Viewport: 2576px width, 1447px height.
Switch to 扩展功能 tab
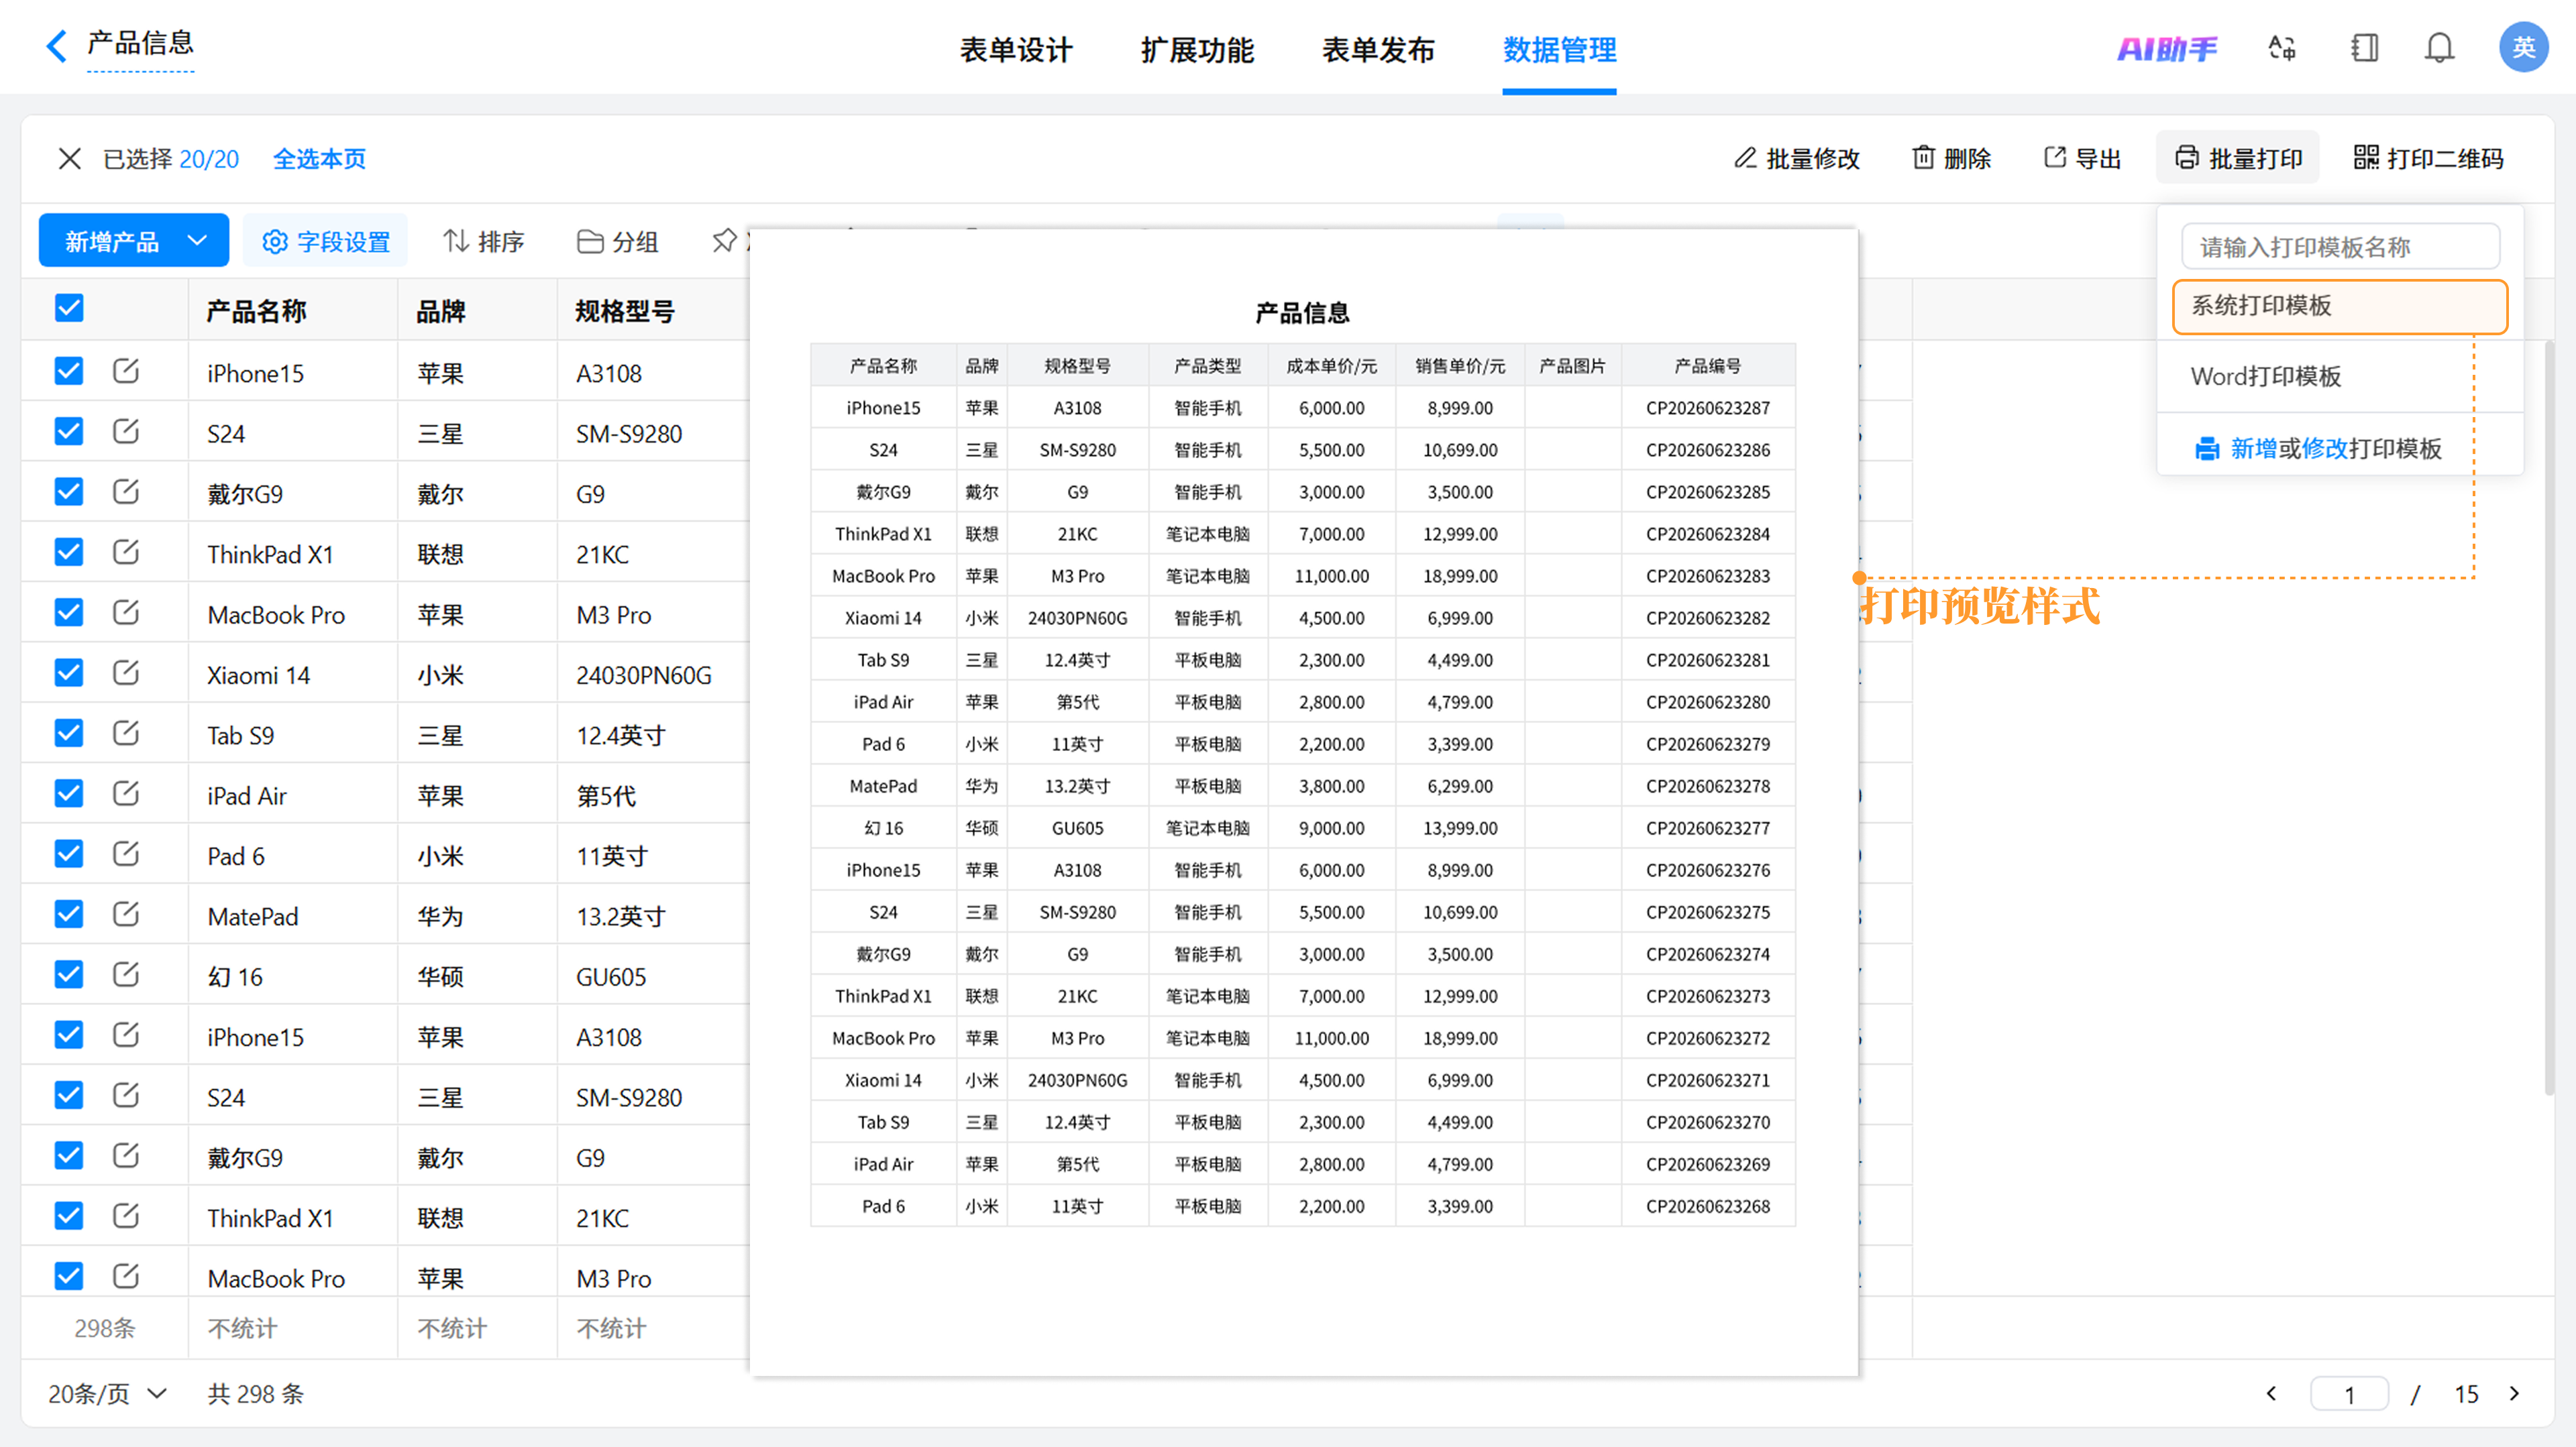coord(1197,49)
